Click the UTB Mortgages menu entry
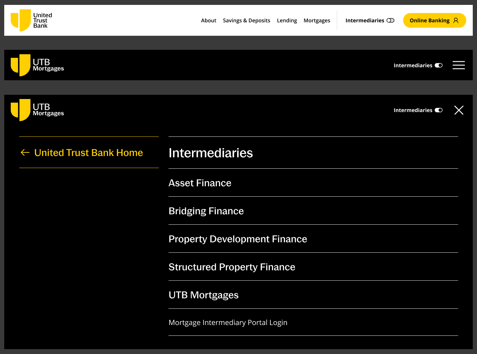 [x=203, y=295]
